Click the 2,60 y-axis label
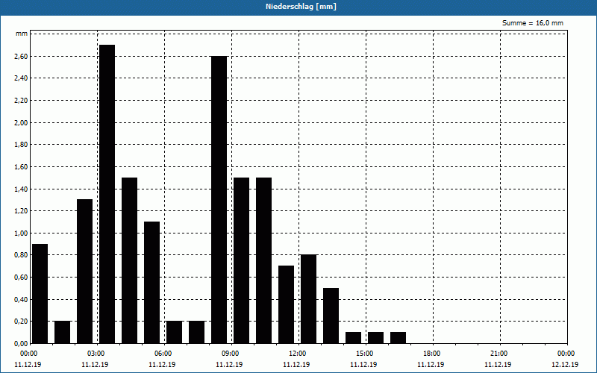The image size is (597, 373). tap(22, 57)
